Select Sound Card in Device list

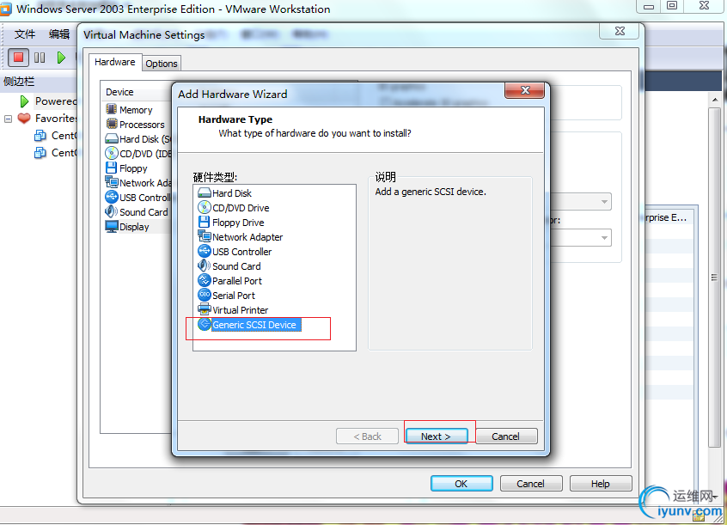click(137, 212)
